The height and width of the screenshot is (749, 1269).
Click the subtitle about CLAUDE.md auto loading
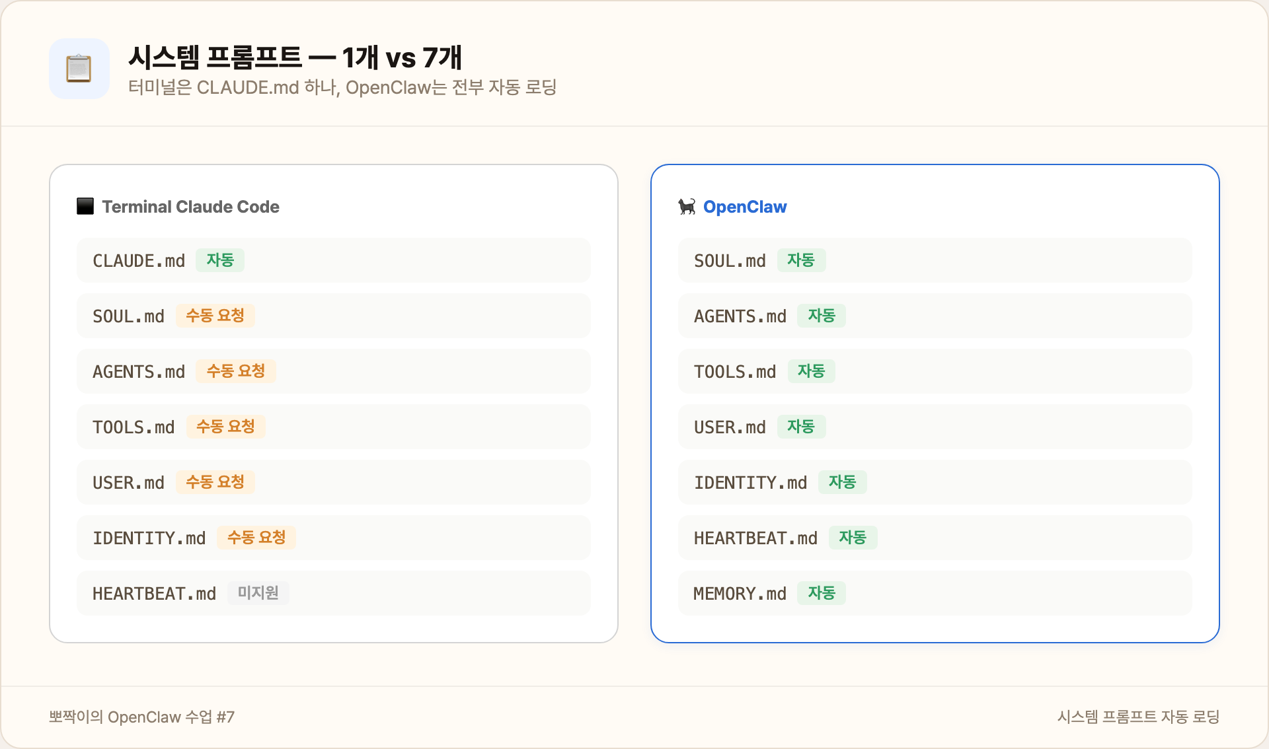(x=344, y=87)
